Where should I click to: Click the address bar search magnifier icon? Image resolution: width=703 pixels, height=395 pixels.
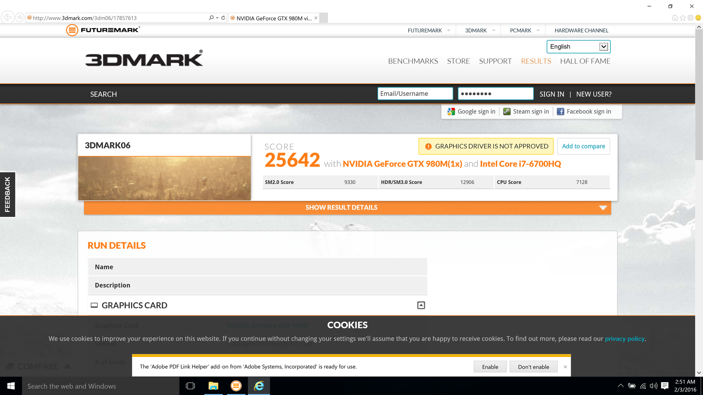point(211,18)
